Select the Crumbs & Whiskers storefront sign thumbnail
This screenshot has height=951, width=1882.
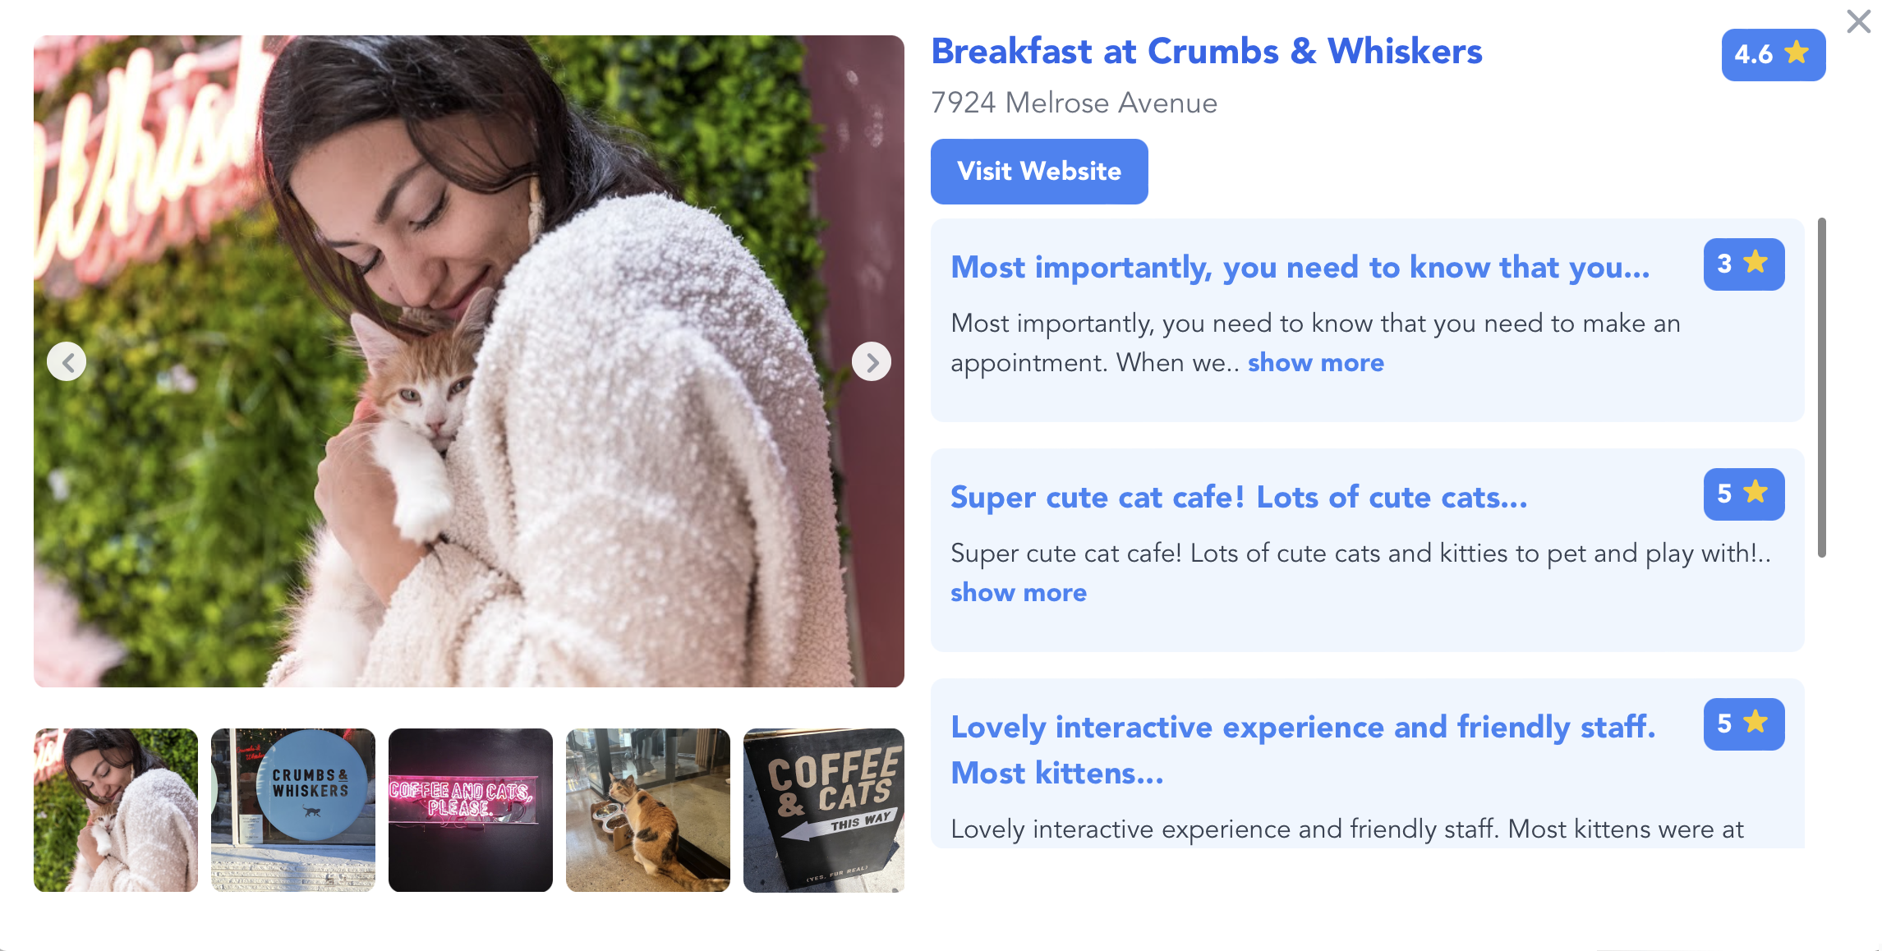tap(293, 810)
